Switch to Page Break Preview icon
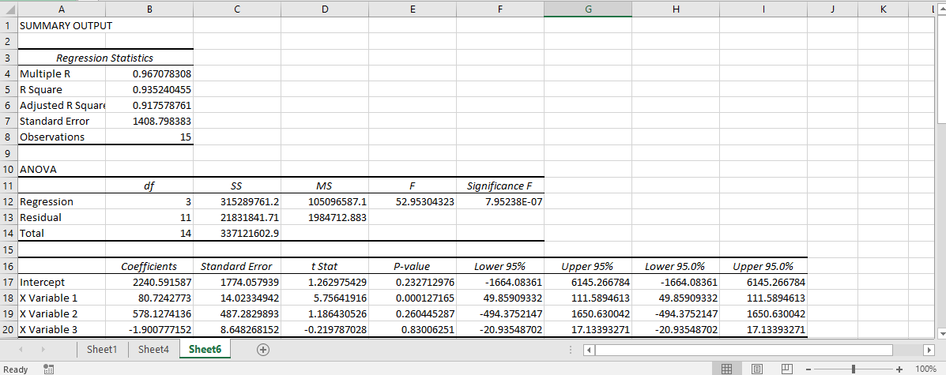The width and height of the screenshot is (946, 375). tap(786, 369)
